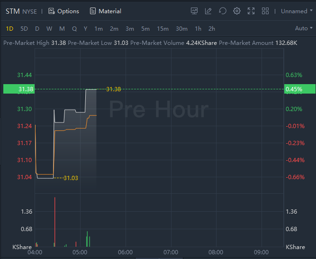Click Pre-Market Volume 4.24KShare value

[201, 43]
